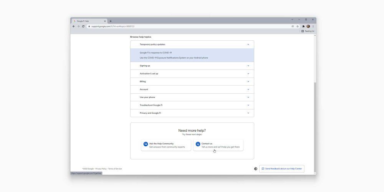Reload the page with the refresh icon

pos(83,26)
